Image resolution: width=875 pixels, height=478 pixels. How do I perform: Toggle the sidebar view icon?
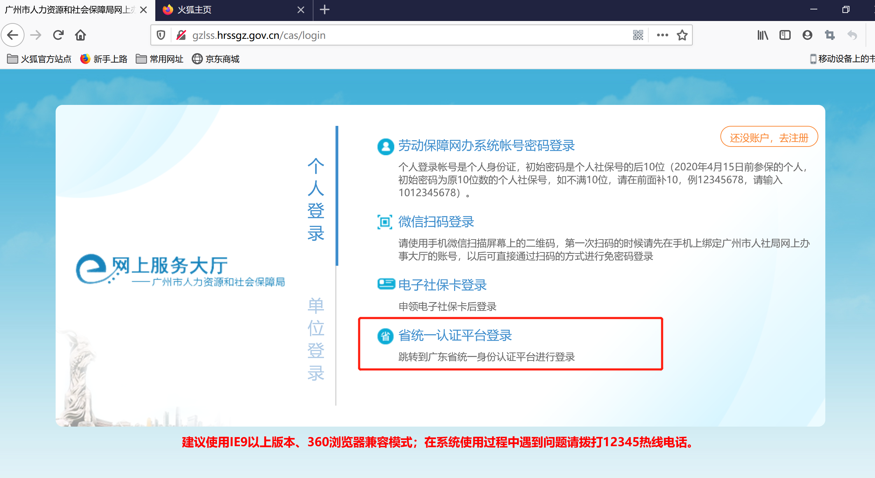[x=785, y=35]
